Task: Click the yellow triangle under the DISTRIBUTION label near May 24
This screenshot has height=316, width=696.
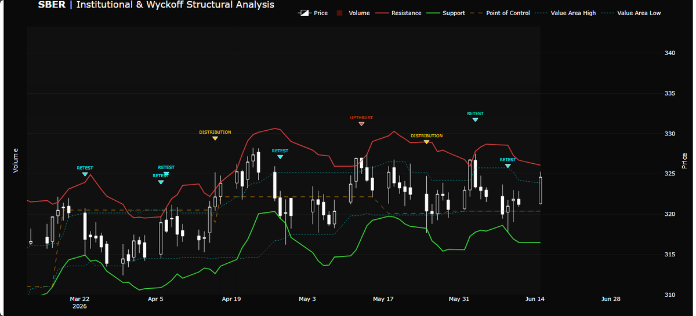Action: point(426,142)
